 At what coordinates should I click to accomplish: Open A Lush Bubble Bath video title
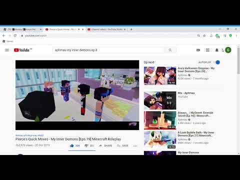pyautogui.click(x=196, y=134)
